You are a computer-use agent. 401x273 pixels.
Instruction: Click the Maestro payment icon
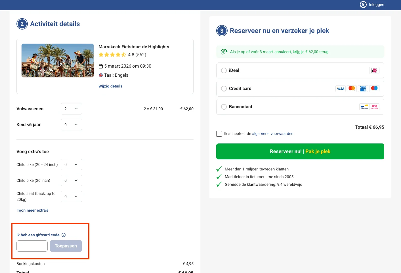(374, 88)
